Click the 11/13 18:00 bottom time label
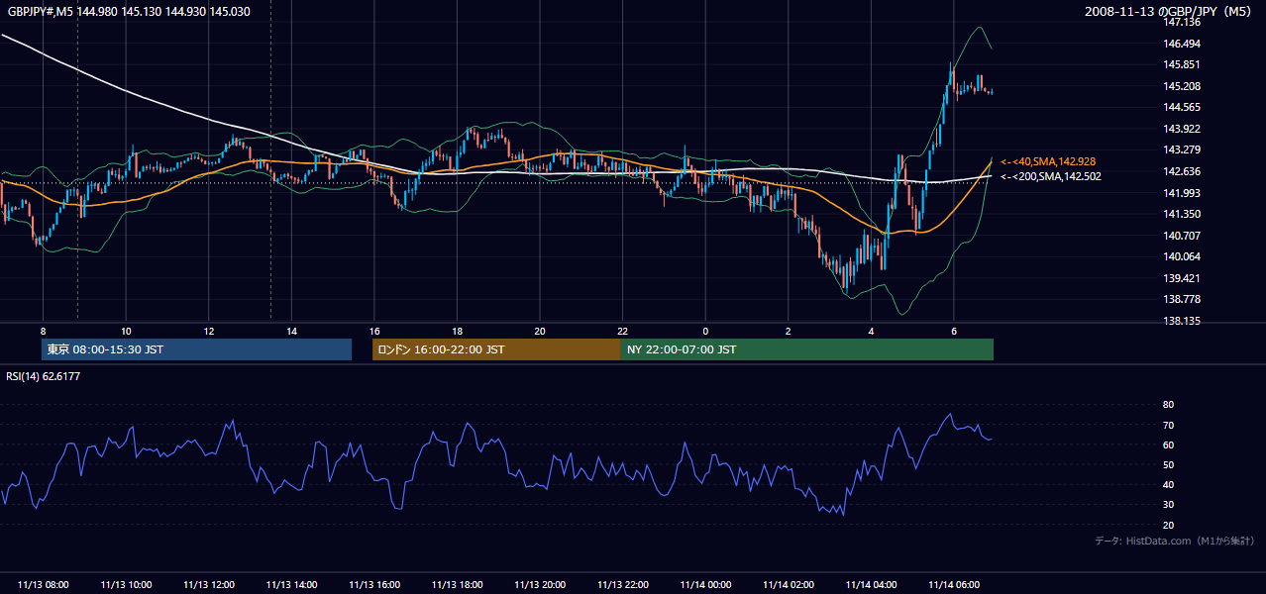Image resolution: width=1266 pixels, height=594 pixels. pos(457,584)
